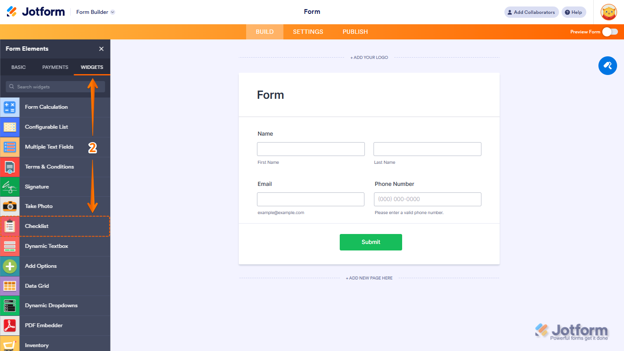624x351 pixels.
Task: Select the Take Photo widget icon
Action: click(10, 206)
